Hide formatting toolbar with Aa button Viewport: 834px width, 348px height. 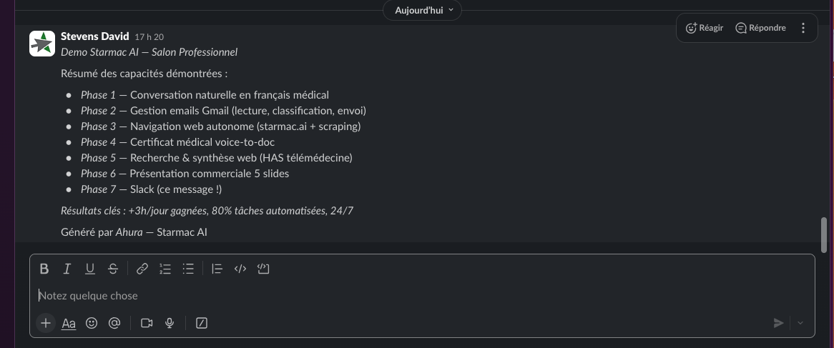coord(69,323)
